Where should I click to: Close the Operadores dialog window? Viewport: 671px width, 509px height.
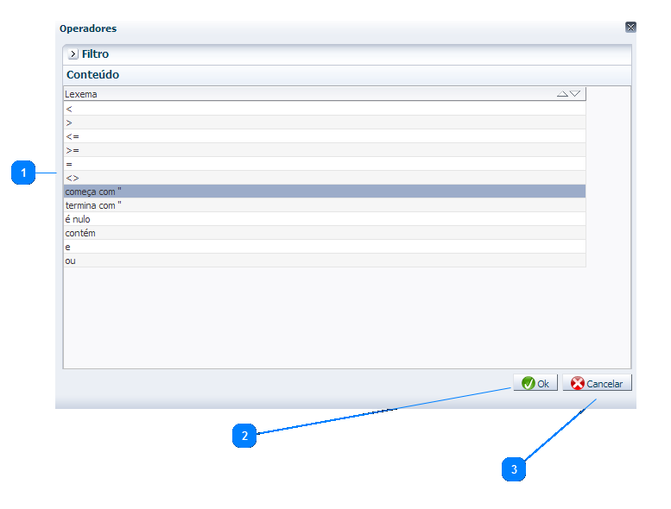tap(630, 28)
